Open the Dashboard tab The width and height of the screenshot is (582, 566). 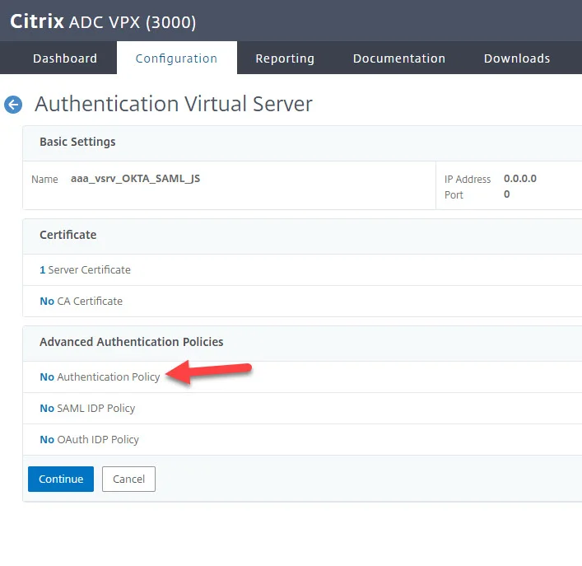[65, 58]
